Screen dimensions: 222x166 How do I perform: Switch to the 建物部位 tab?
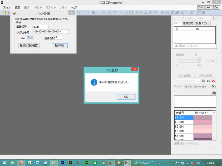(x=188, y=23)
